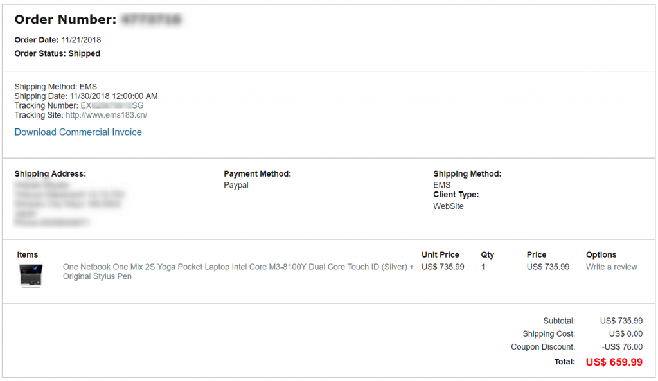658x381 pixels.
Task: Click the Tracking Number line
Action: pyautogui.click(x=79, y=105)
